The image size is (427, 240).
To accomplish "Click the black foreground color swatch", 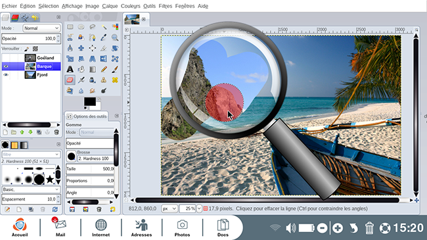I will [89, 101].
